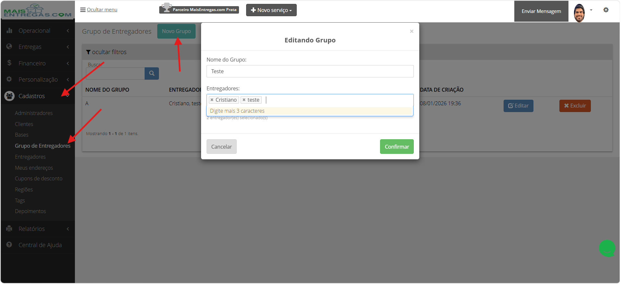Open the green chat bubble widget
Screen dimensions: 621x284
[x=607, y=248]
